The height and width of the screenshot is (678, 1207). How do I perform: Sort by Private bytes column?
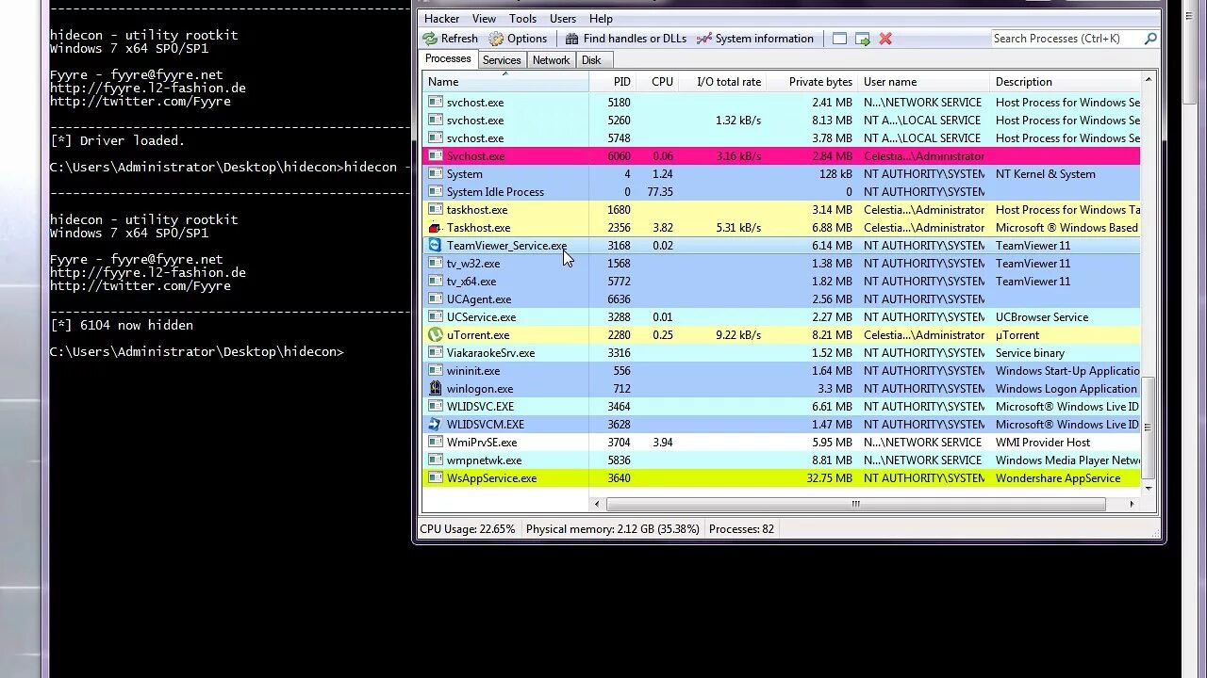pyautogui.click(x=812, y=82)
